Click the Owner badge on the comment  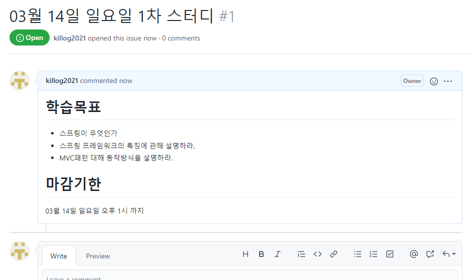[x=412, y=81]
